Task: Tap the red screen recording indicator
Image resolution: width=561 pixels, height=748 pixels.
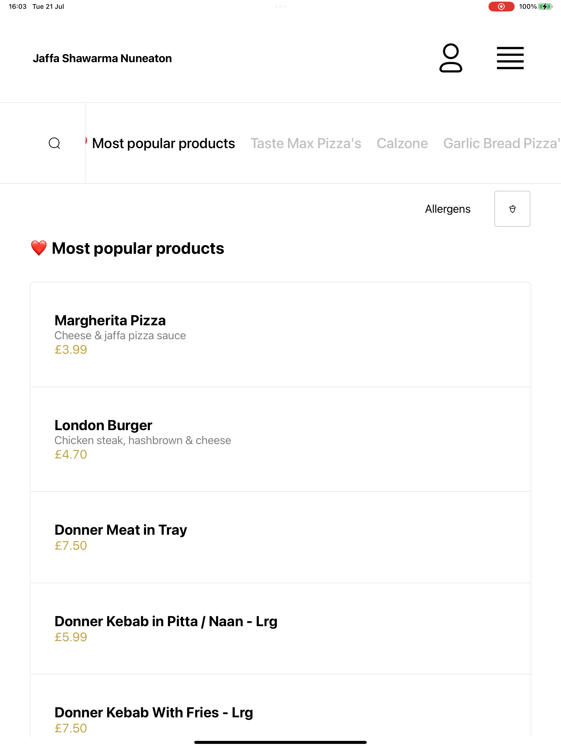Action: click(x=501, y=6)
